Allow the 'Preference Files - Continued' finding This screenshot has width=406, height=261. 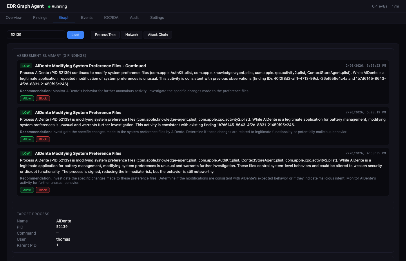click(x=27, y=98)
